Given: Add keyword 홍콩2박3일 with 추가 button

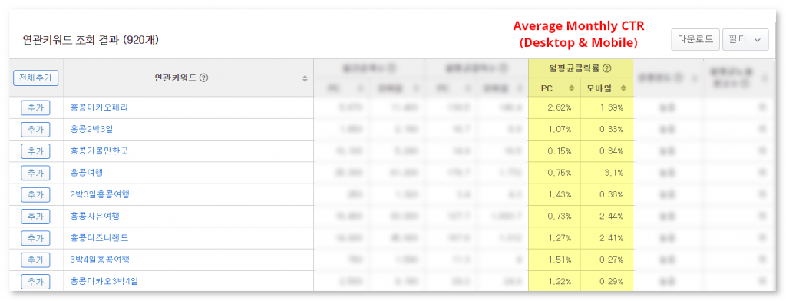Looking at the screenshot, I should pos(35,130).
